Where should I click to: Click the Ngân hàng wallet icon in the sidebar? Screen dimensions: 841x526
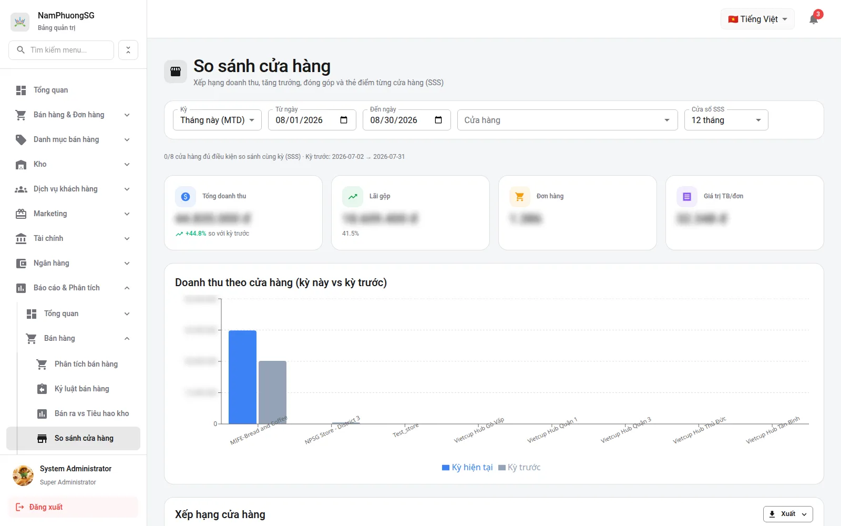pos(21,263)
